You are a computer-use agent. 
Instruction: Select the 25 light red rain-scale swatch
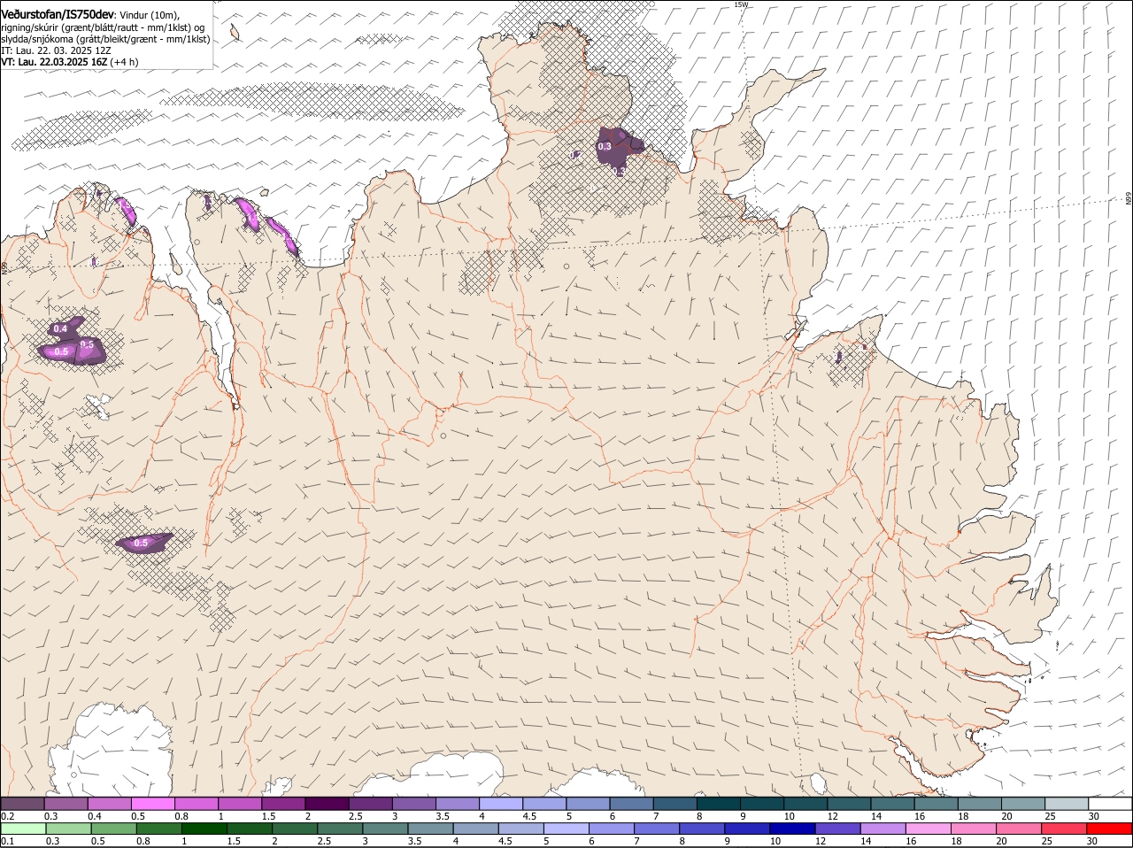click(x=1064, y=829)
